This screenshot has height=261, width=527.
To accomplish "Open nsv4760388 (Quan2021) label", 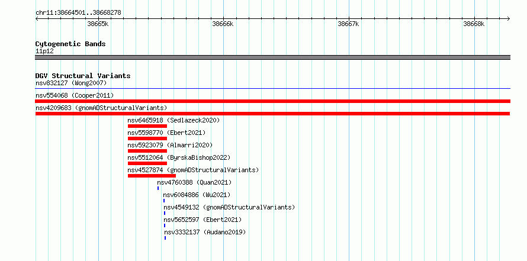I will [194, 182].
